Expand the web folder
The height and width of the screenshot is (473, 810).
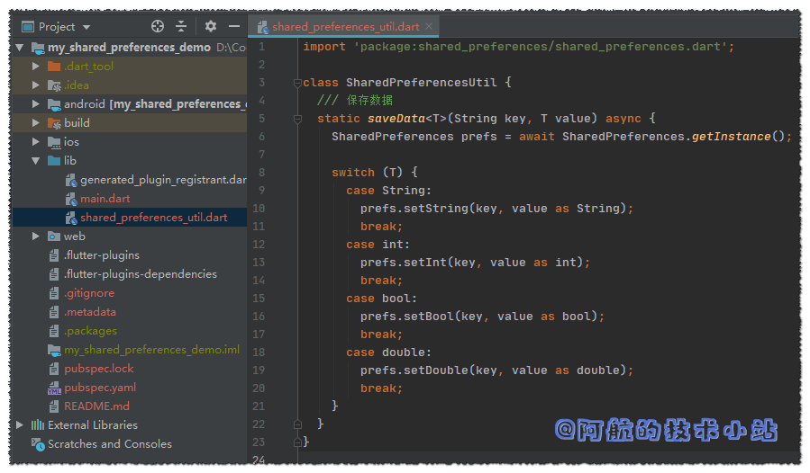click(36, 236)
